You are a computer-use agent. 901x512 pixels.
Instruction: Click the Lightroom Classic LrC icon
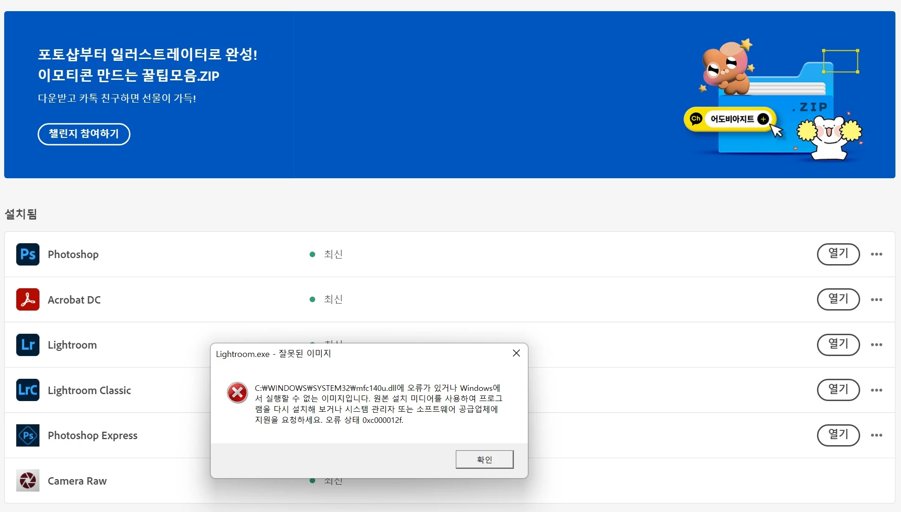pos(28,390)
